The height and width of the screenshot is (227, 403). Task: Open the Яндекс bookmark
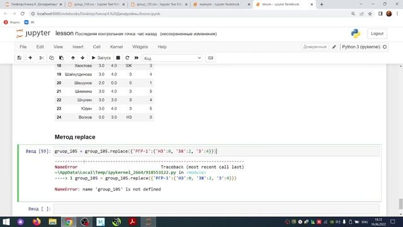click(x=12, y=23)
